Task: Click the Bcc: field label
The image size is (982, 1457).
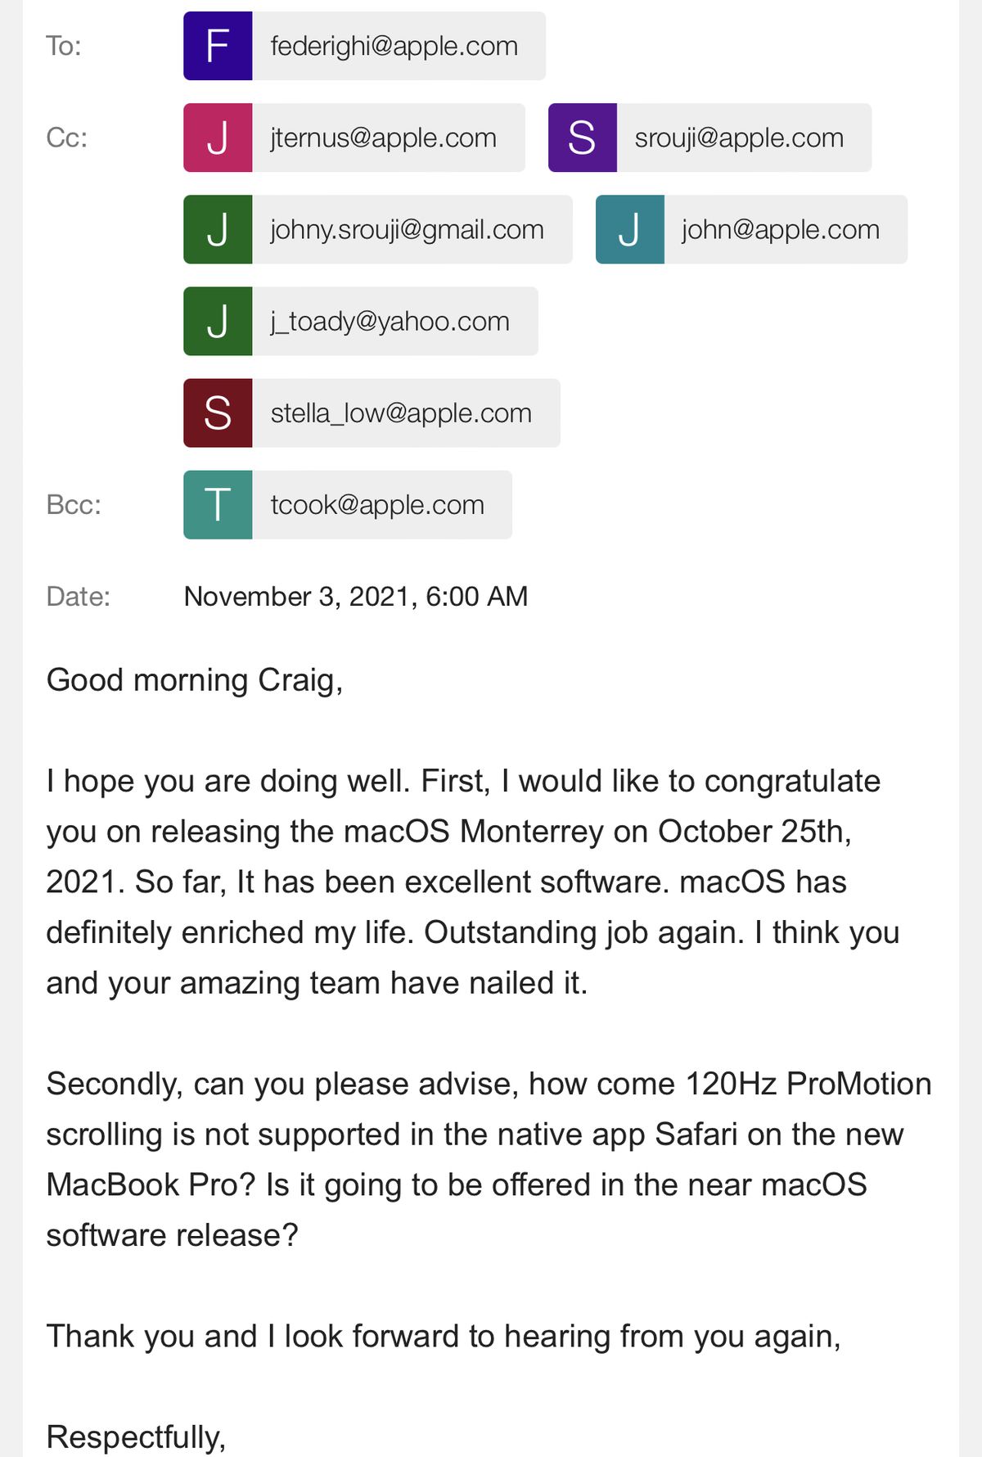Action: [x=74, y=504]
